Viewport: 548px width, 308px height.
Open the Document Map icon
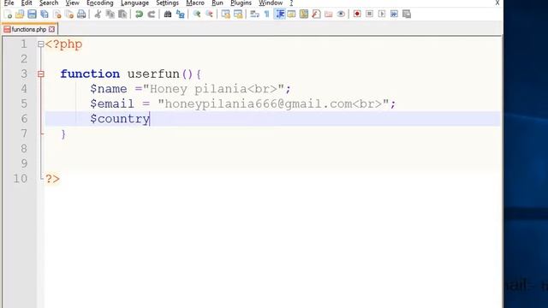[304, 14]
